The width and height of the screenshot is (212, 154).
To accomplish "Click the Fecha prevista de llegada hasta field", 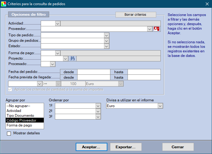I will (x=144, y=77).
